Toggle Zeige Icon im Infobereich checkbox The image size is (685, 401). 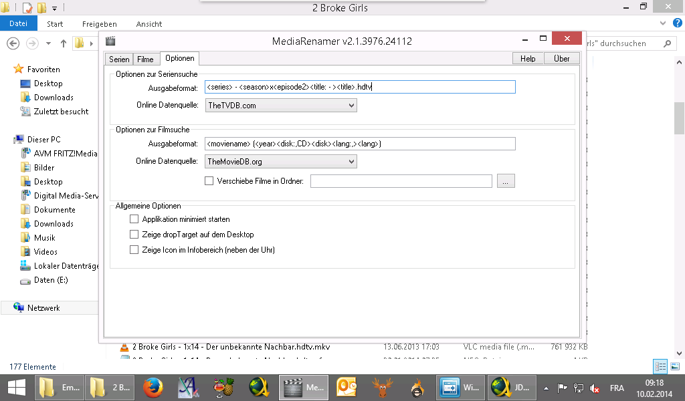click(134, 249)
